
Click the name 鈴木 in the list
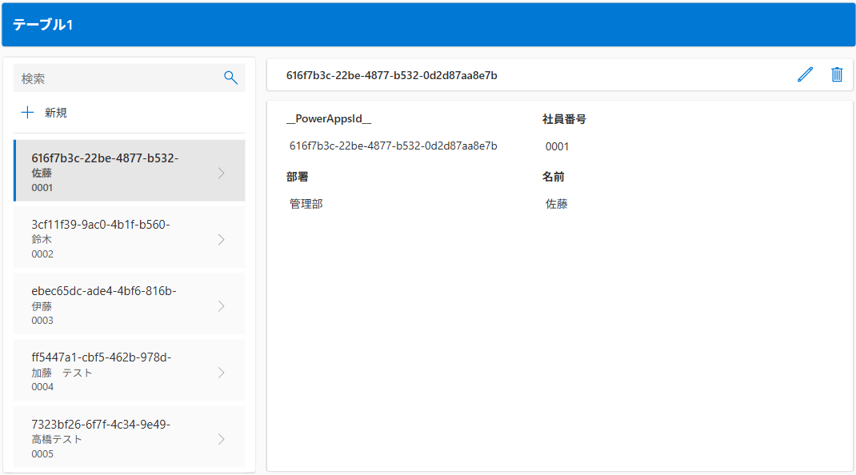(42, 239)
